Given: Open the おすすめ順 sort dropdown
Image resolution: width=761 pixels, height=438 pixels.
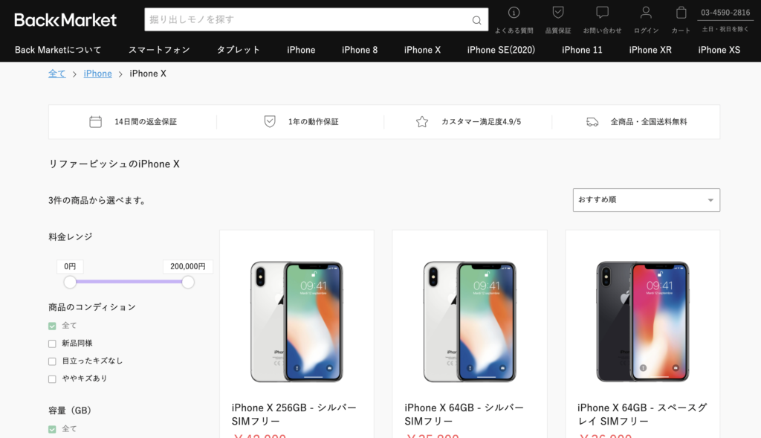Looking at the screenshot, I should tap(646, 200).
